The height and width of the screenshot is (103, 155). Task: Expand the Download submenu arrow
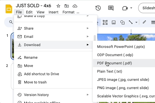coord(88,45)
